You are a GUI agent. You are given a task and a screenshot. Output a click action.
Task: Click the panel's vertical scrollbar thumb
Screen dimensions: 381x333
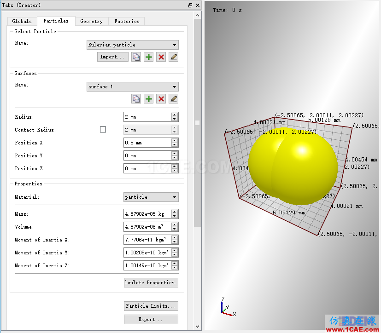[x=197, y=123]
